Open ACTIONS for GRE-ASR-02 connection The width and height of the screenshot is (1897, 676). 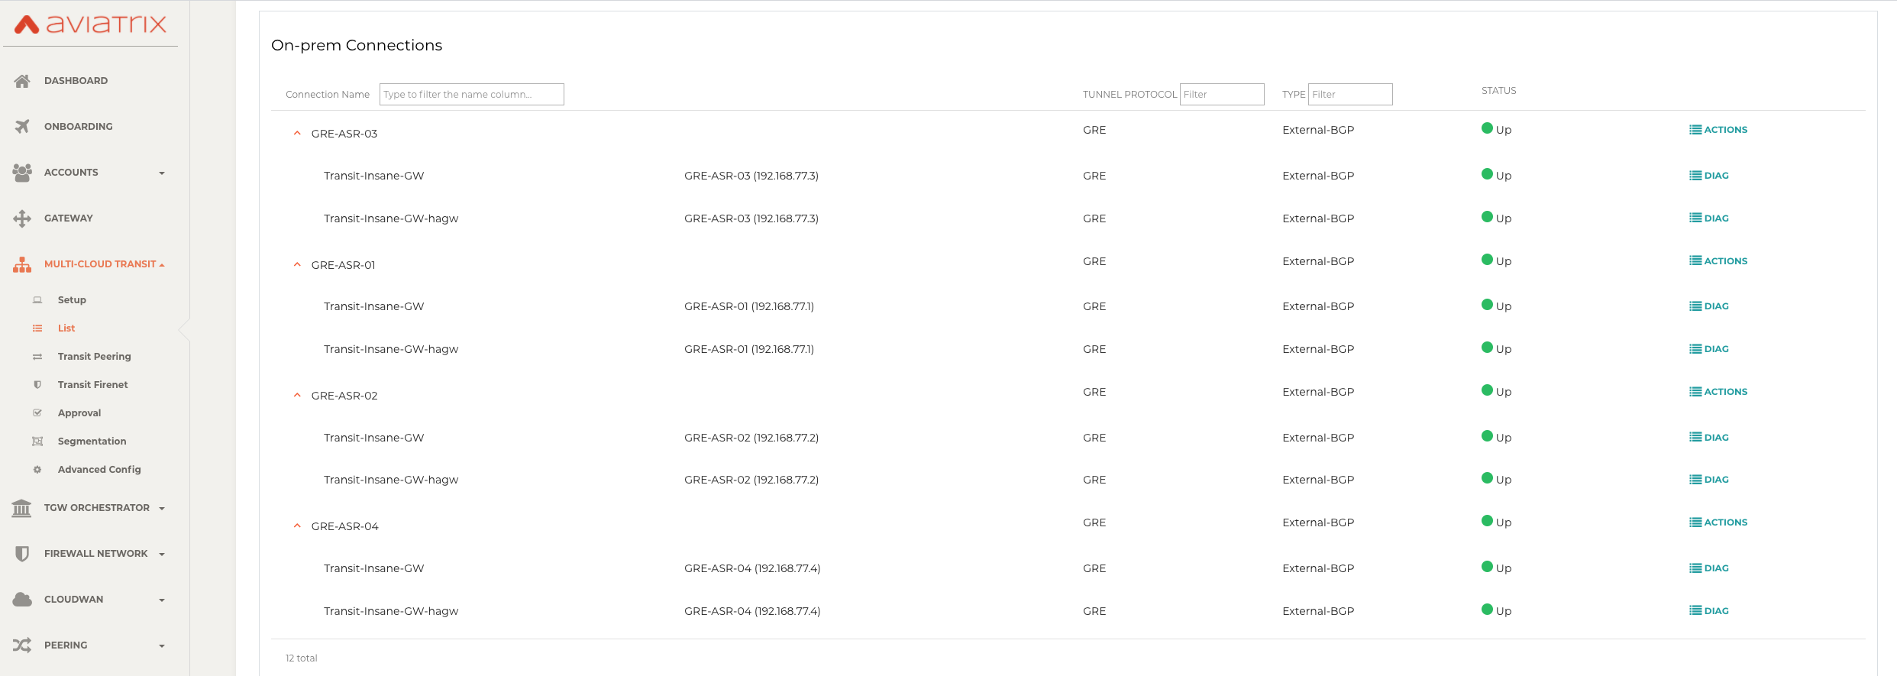(1718, 392)
